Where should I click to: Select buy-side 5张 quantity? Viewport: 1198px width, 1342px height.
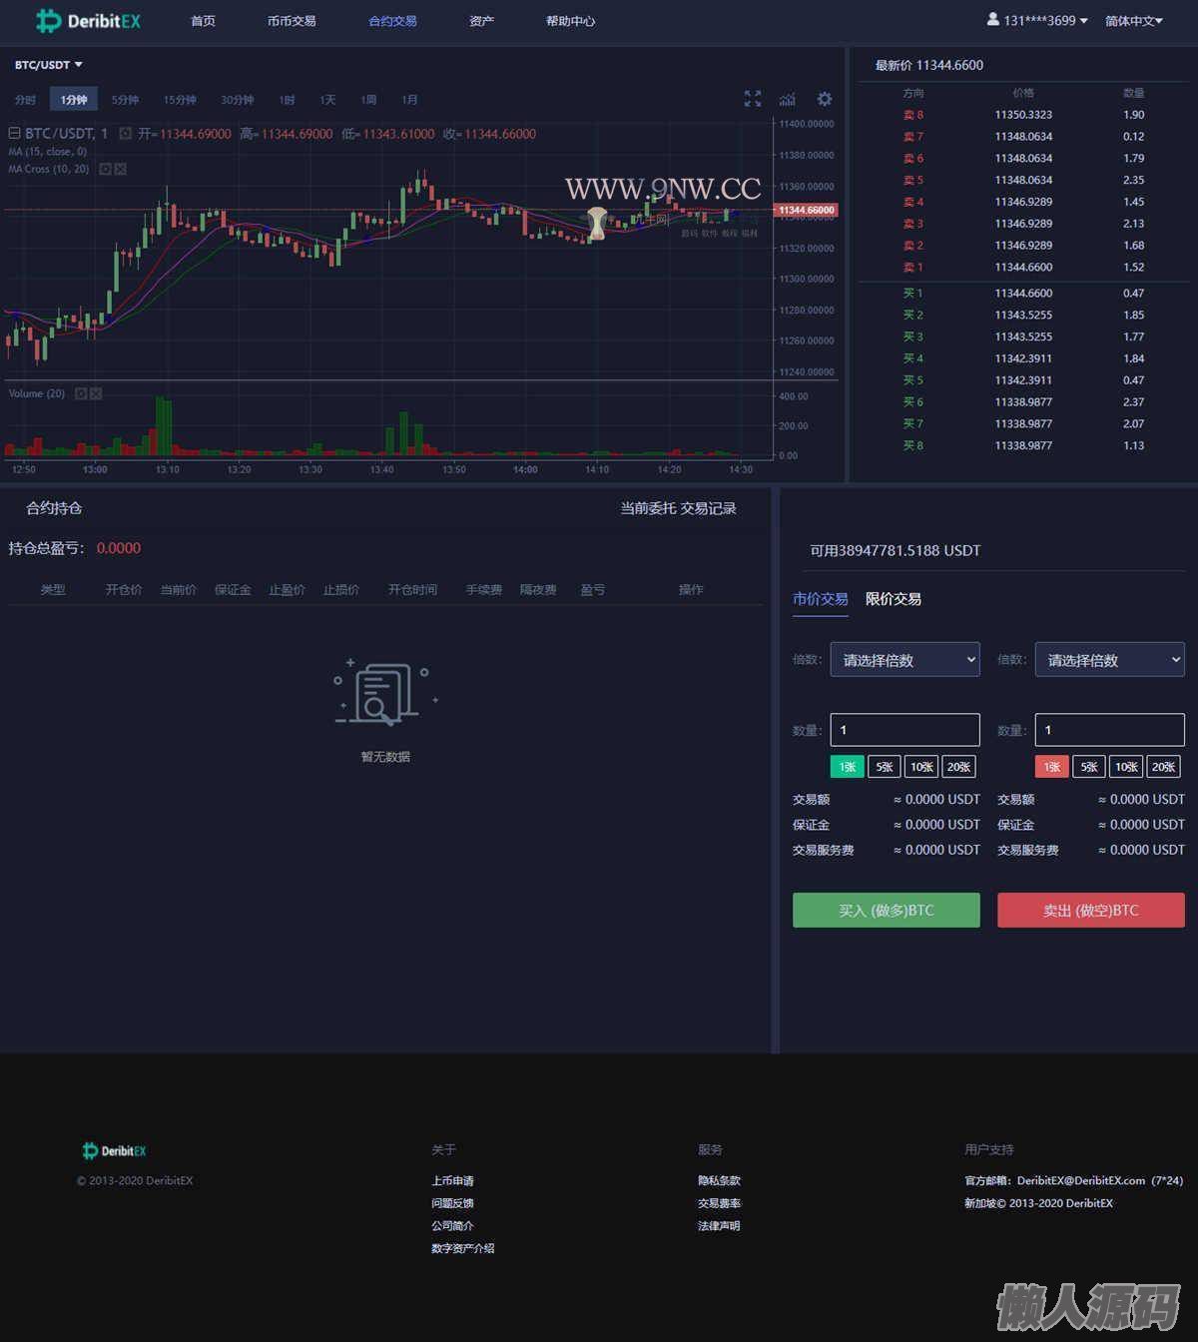click(x=884, y=767)
